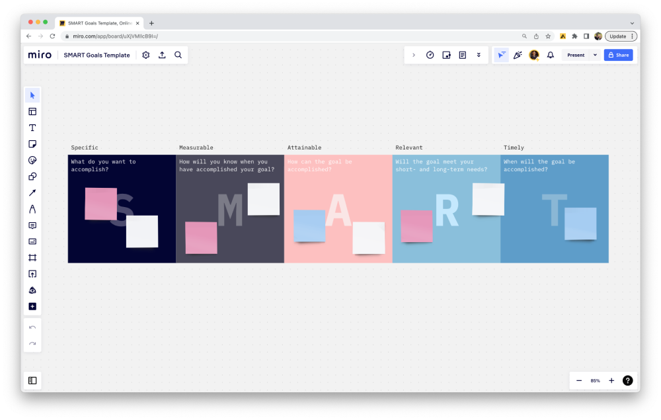The width and height of the screenshot is (661, 420).
Task: Select the Shapes tool
Action: tap(32, 176)
